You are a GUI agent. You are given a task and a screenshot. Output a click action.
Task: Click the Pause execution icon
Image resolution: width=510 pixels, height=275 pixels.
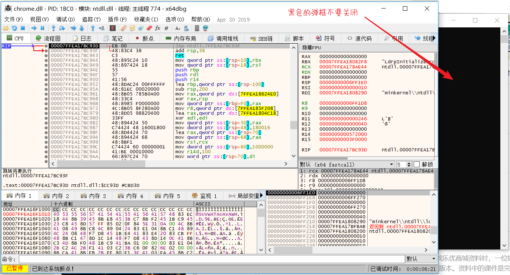pos(42,28)
